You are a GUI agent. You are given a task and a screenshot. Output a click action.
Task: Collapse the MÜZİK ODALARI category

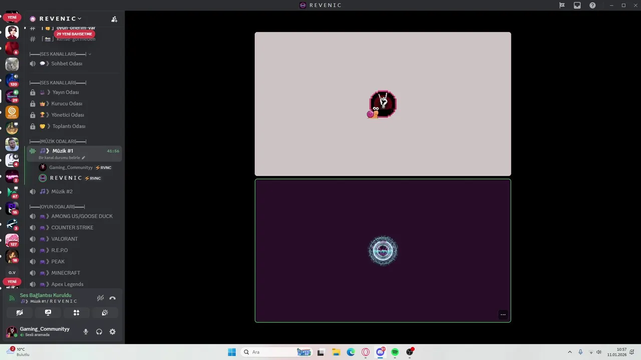tap(58, 141)
